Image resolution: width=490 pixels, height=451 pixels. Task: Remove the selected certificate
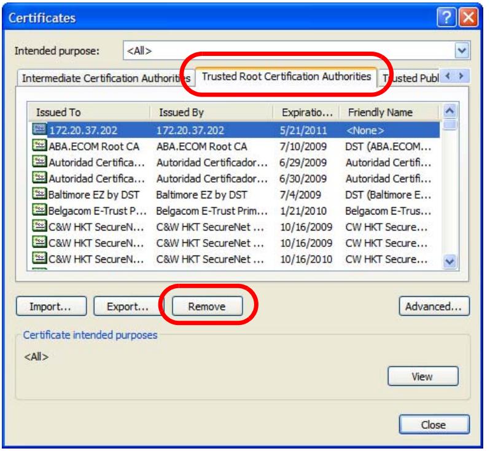tap(207, 306)
